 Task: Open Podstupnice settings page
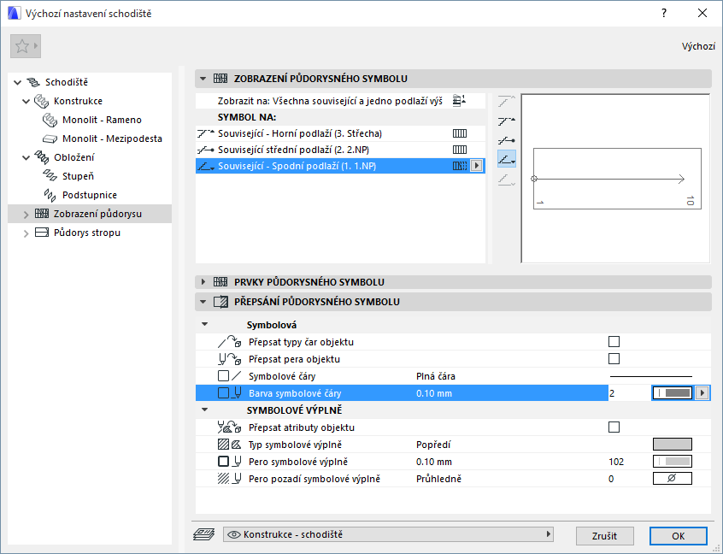[90, 195]
